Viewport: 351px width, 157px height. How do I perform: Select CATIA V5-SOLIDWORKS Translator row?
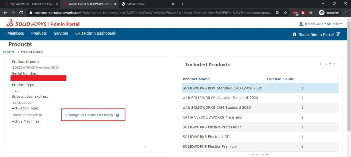260,117
